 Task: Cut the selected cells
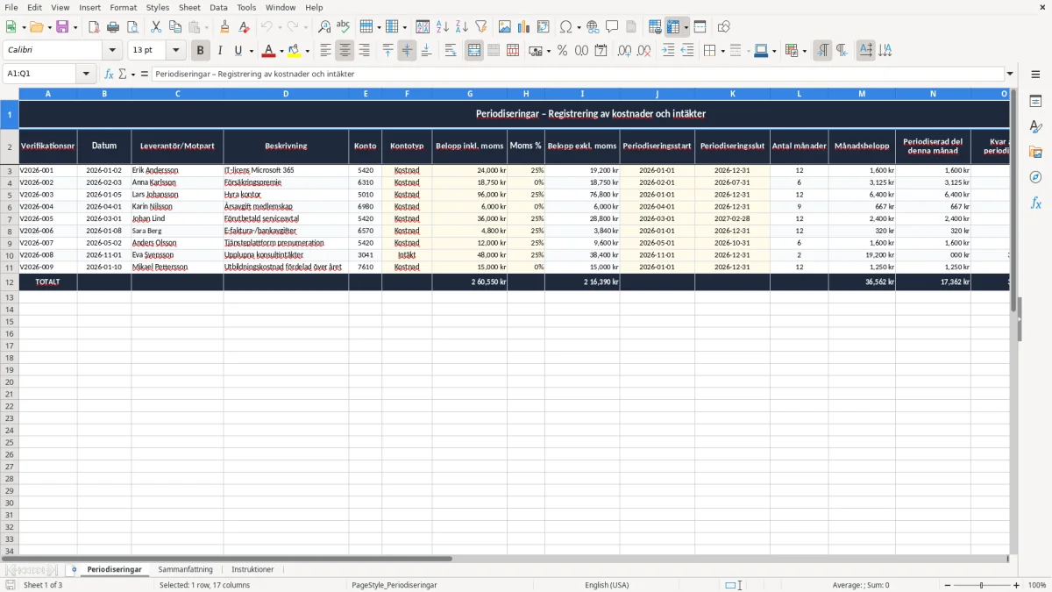click(x=156, y=27)
